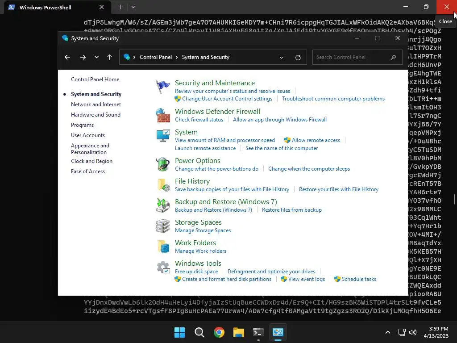Open network status in system tray
The width and height of the screenshot is (457, 343).
[x=402, y=332]
